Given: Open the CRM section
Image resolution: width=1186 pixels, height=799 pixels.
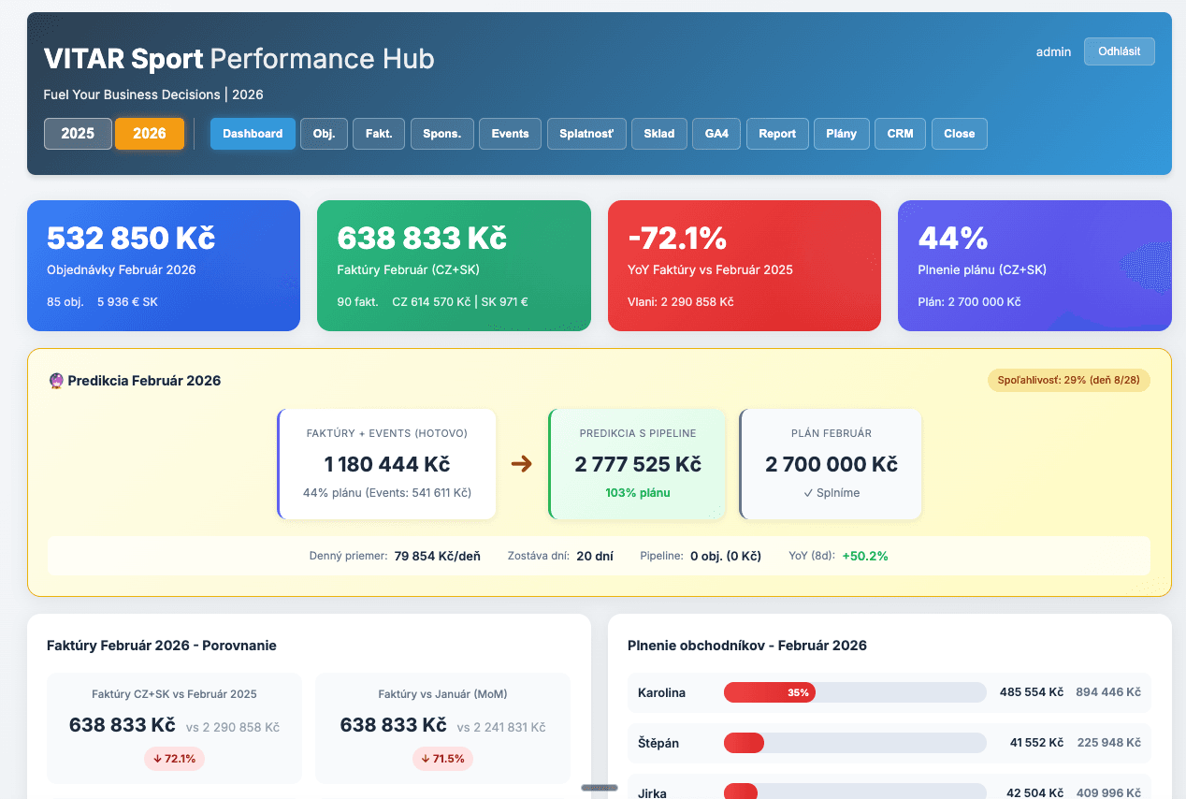Looking at the screenshot, I should [900, 133].
